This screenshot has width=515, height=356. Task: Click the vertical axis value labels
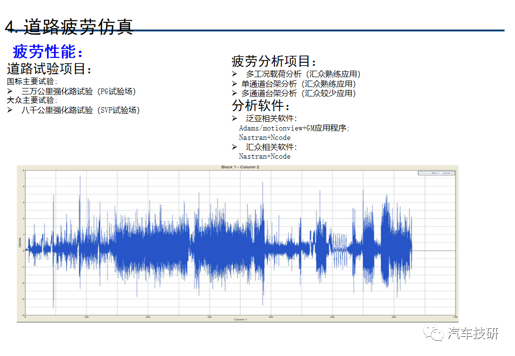[x=23, y=242]
